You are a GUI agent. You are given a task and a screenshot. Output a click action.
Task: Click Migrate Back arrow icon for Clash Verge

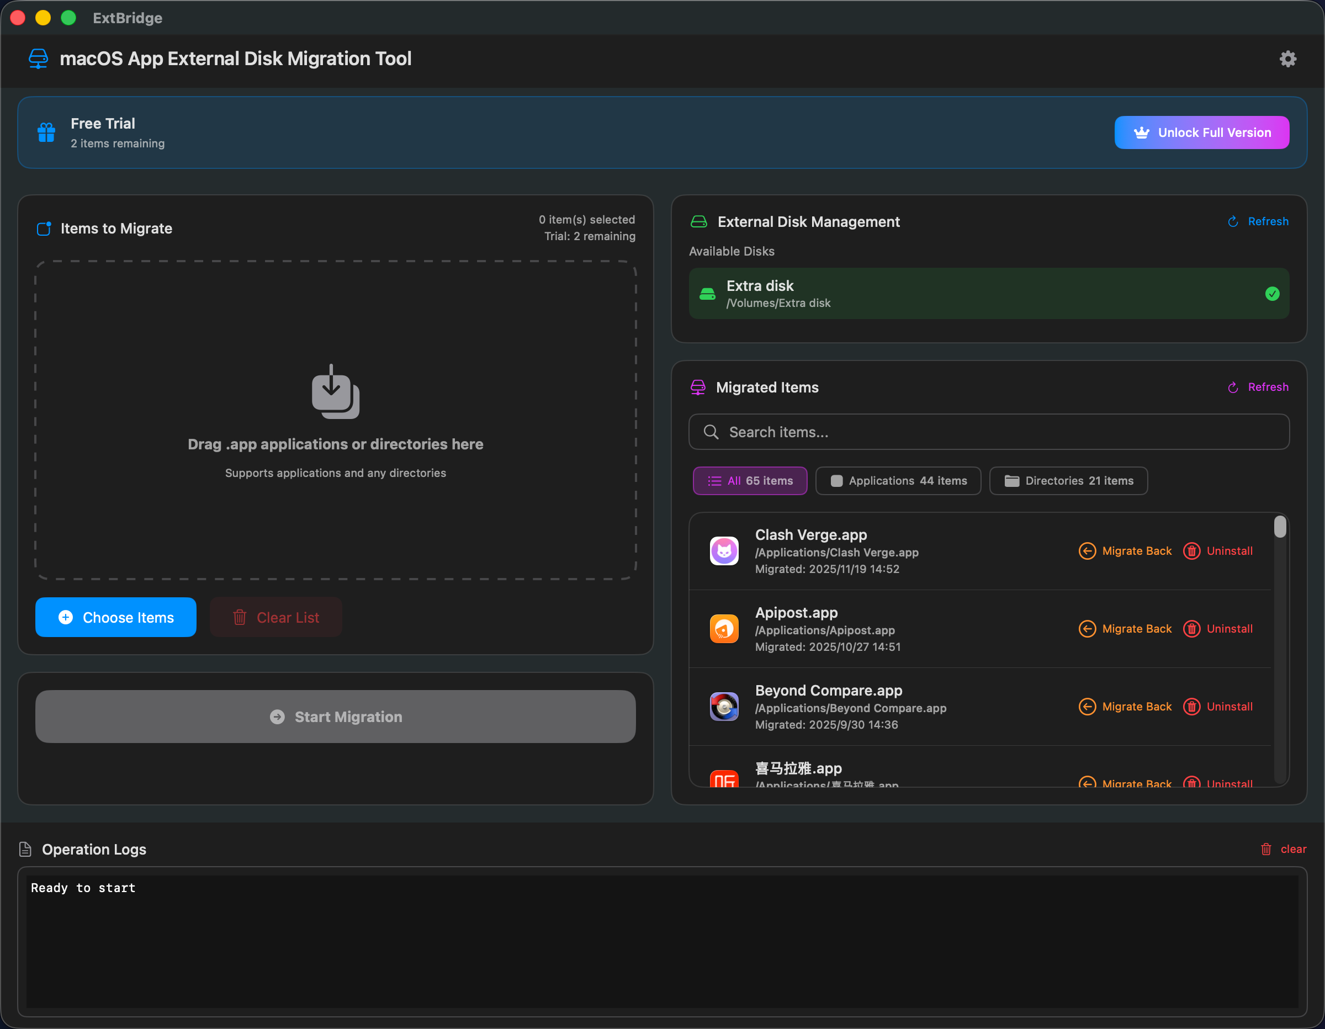click(1087, 551)
